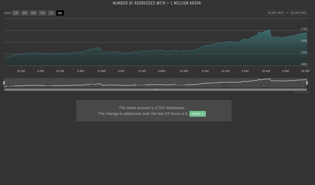
Task: Select the ALL zoom range
Action: pos(60,13)
